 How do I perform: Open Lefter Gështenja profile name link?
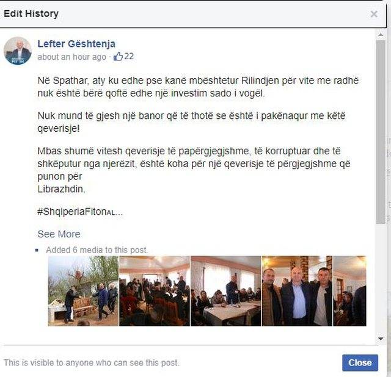tap(76, 44)
